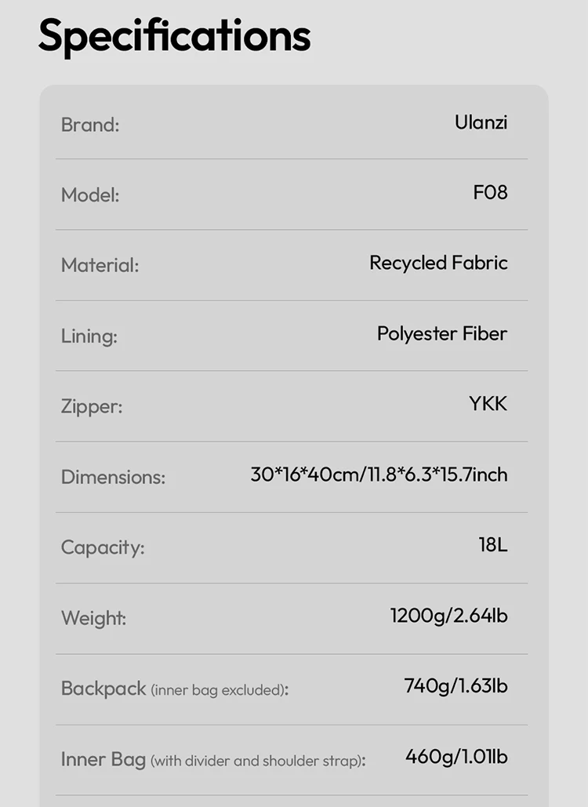Click the Zipper label
588x807 pixels.
(x=92, y=407)
